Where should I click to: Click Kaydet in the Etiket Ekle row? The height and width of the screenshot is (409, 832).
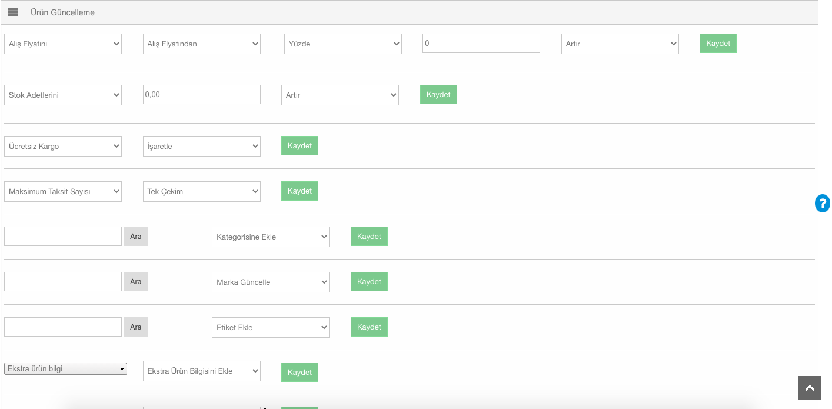369,327
